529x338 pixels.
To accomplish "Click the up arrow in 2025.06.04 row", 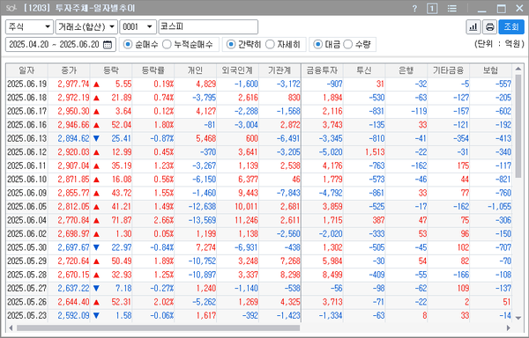I will (x=96, y=221).
